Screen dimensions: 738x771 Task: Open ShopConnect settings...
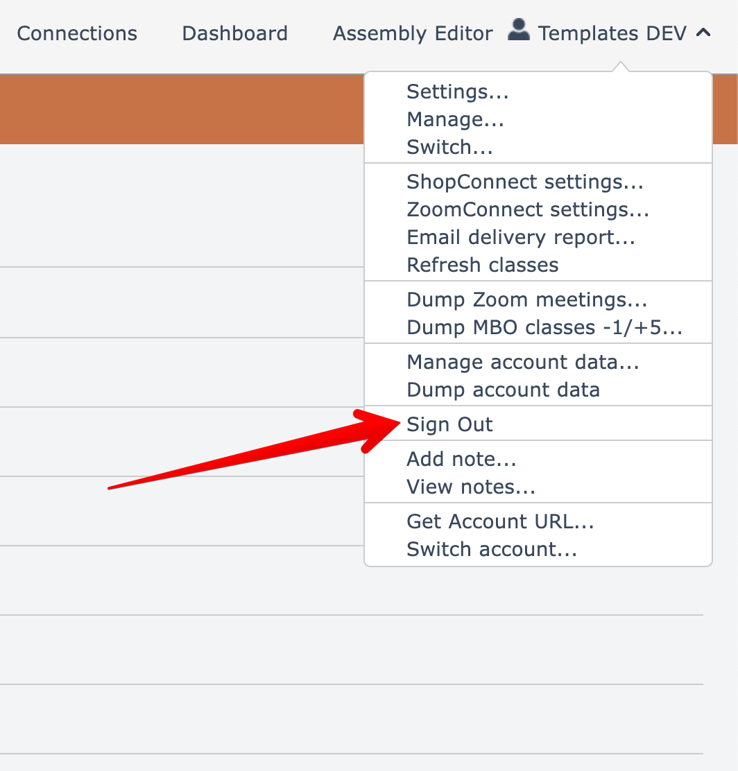[x=525, y=182]
